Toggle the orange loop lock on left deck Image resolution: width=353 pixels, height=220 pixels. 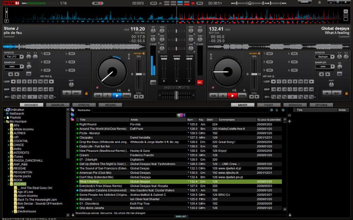coord(86,93)
